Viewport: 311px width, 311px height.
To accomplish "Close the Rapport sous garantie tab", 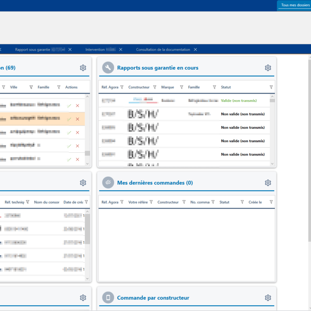I will coord(70,49).
